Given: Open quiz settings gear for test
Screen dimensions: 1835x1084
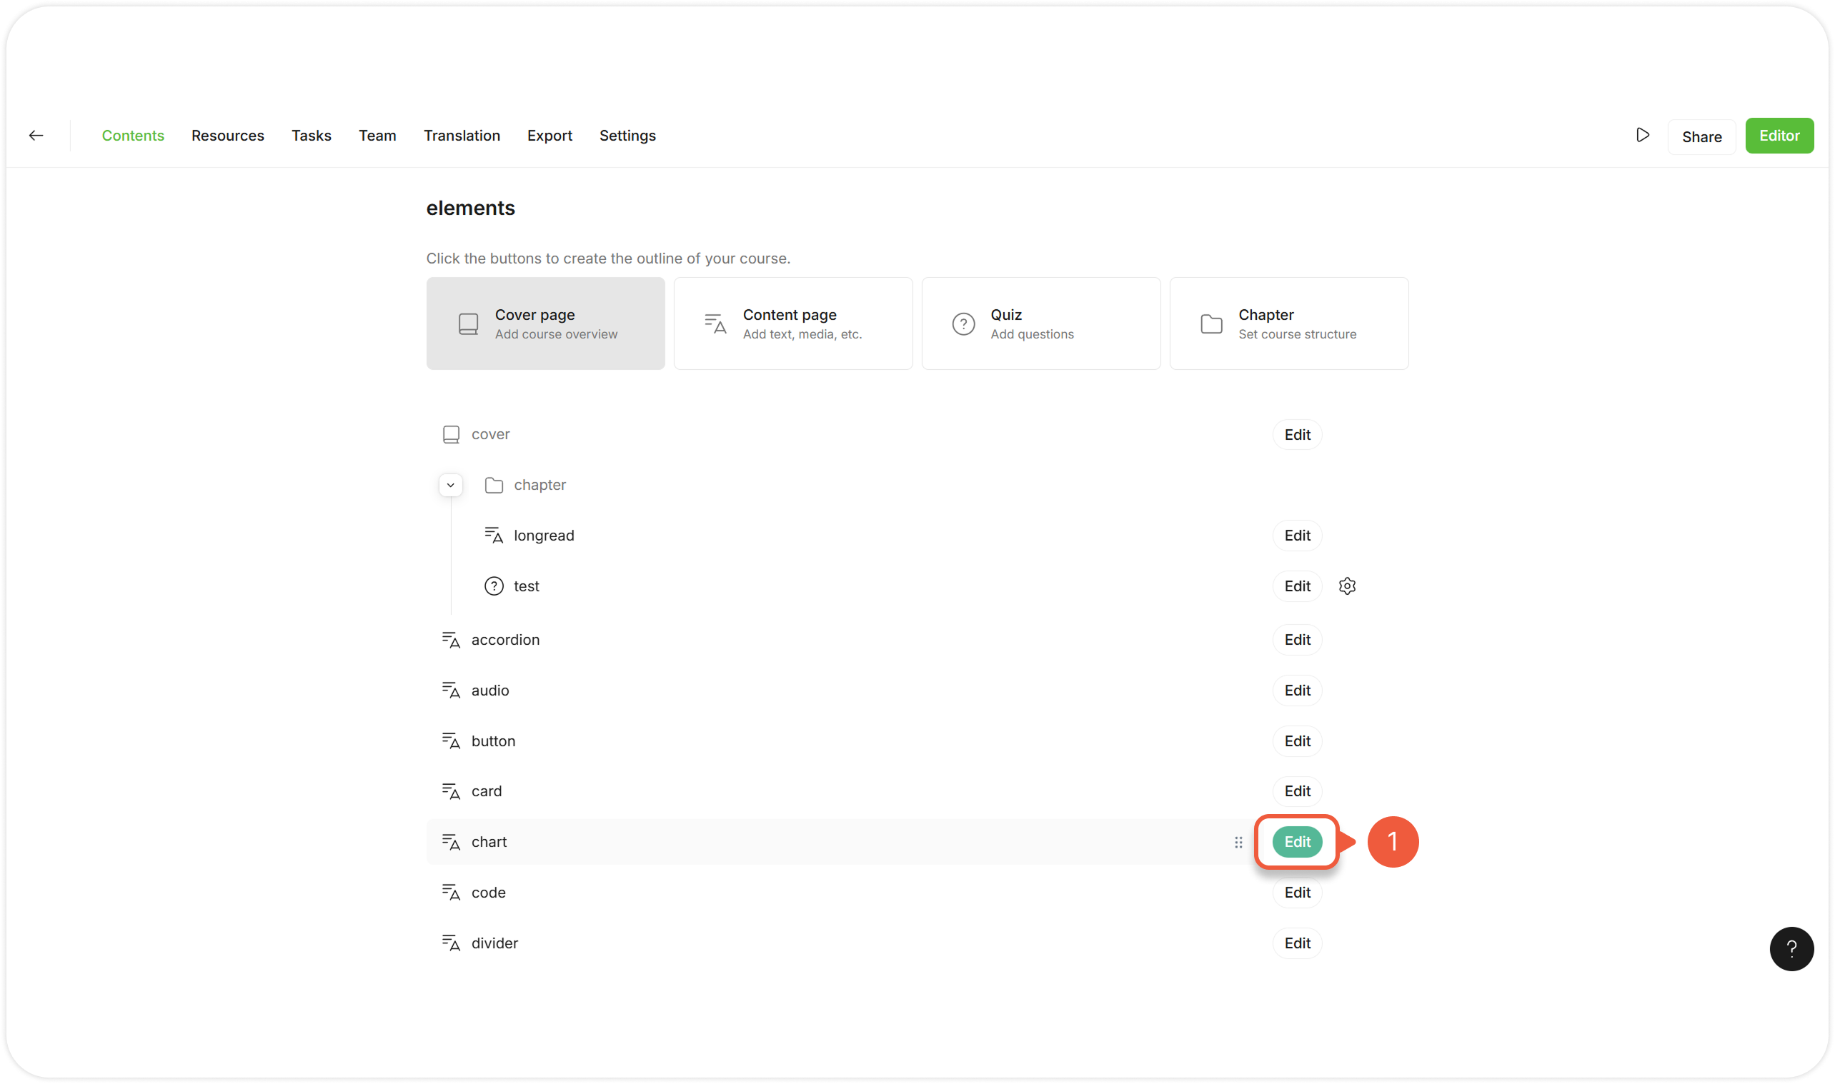Looking at the screenshot, I should tap(1347, 586).
